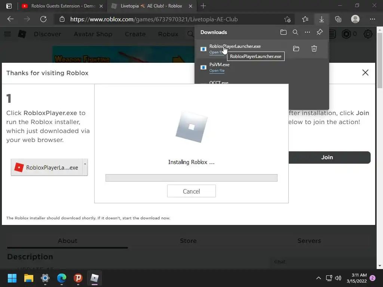Image resolution: width=383 pixels, height=287 pixels.
Task: Click the browser address bar URL
Action: [154, 19]
